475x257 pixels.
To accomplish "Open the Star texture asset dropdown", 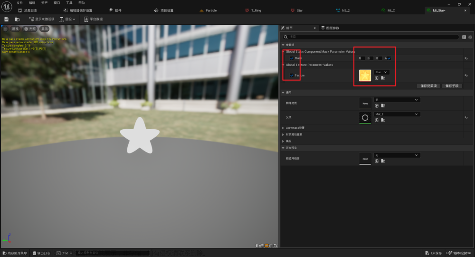I will coord(381,72).
